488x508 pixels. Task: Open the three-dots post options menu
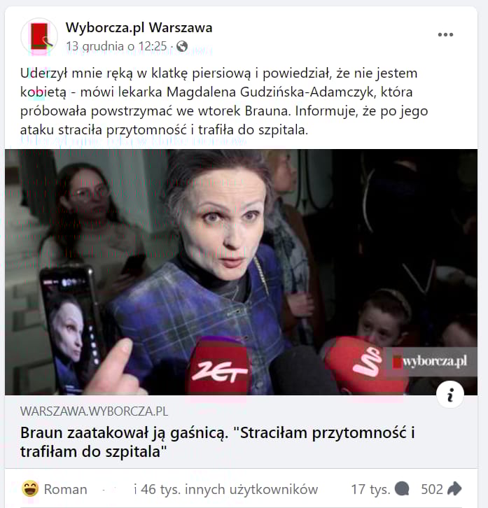pos(445,35)
